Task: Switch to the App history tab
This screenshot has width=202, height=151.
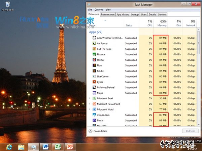Action: [x=123, y=14]
